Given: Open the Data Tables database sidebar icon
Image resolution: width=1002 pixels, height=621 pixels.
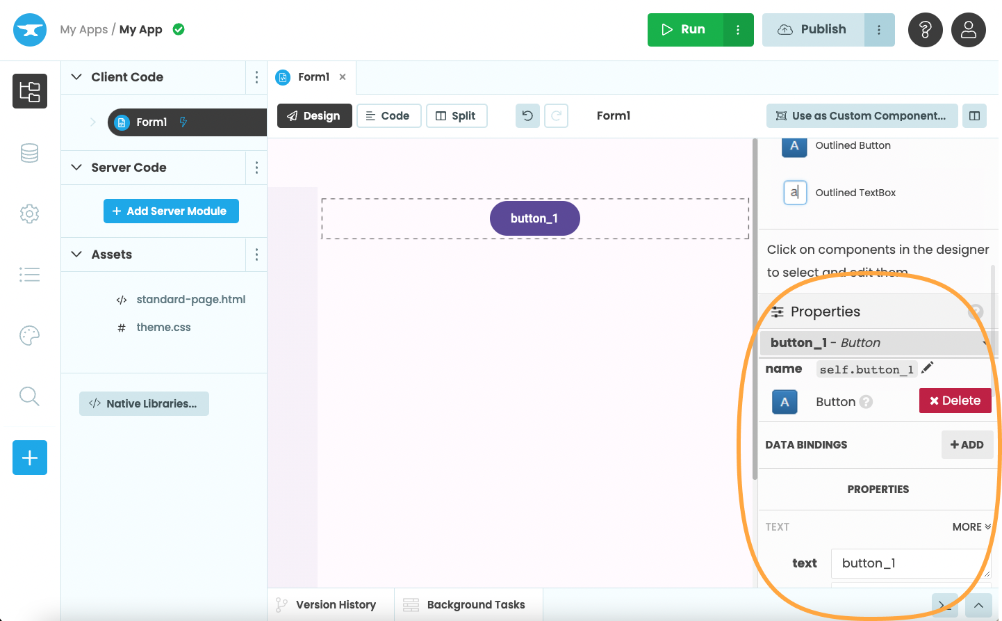Looking at the screenshot, I should [29, 153].
